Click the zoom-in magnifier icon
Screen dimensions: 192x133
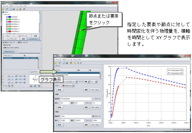point(9,86)
